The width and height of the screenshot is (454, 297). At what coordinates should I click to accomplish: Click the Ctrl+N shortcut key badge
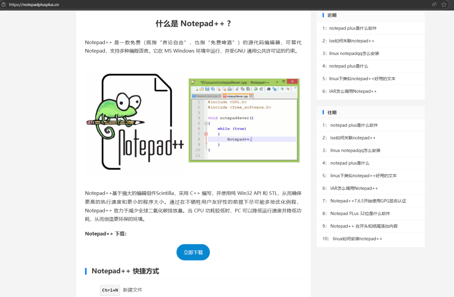coord(110,290)
